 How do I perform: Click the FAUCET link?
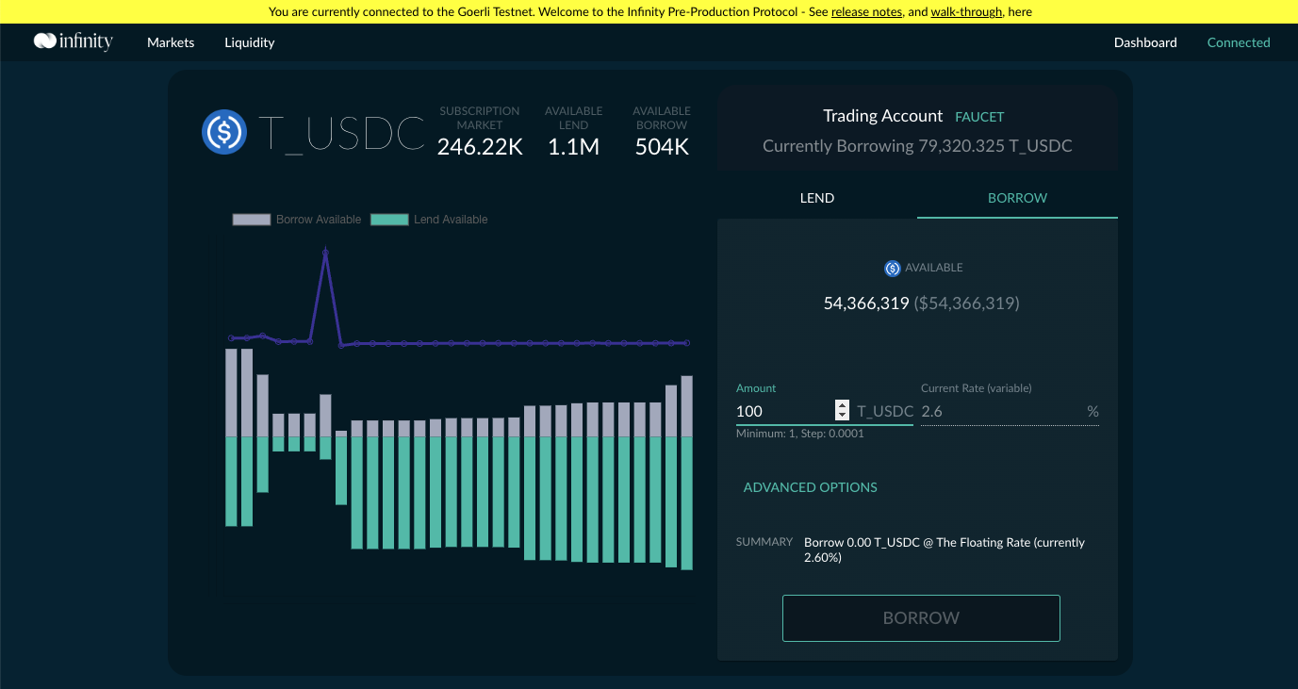(979, 117)
